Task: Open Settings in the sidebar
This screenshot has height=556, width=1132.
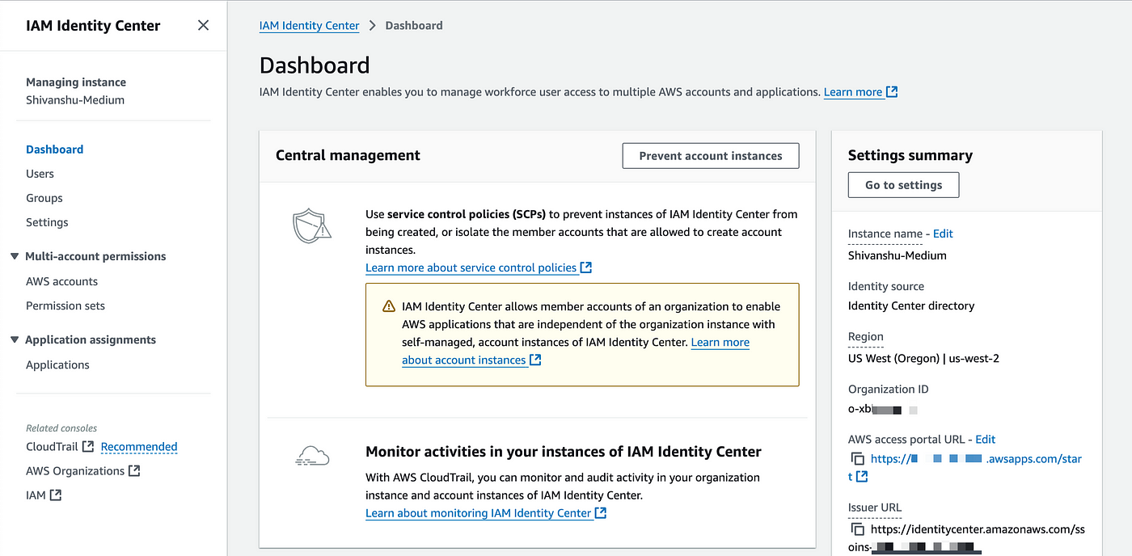Action: [47, 222]
